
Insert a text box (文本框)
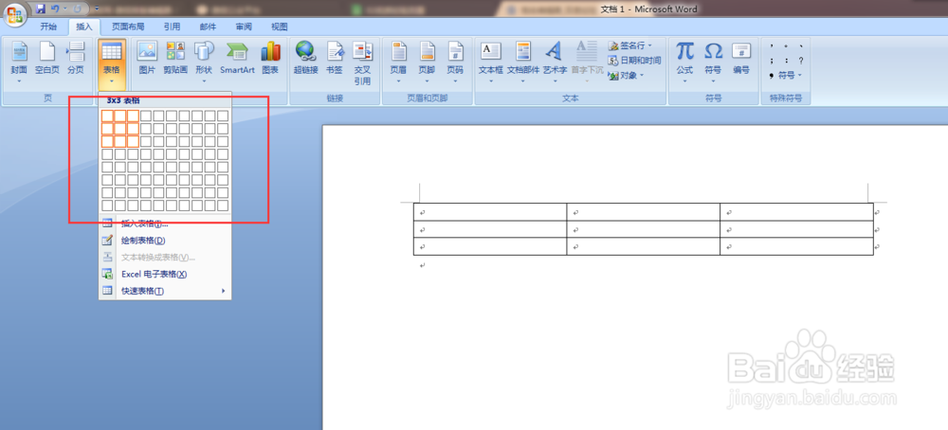[x=491, y=63]
